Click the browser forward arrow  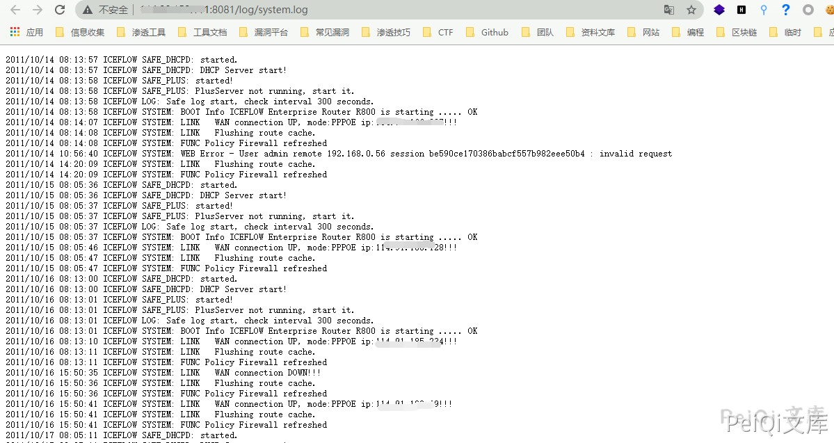[x=38, y=10]
